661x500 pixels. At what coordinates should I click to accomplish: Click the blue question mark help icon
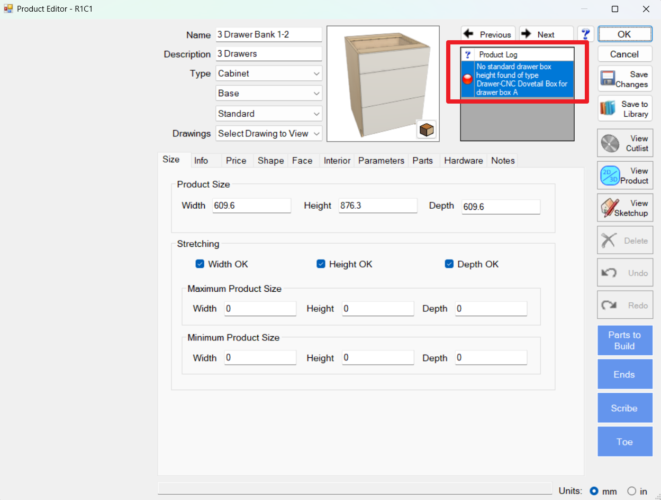(x=585, y=34)
